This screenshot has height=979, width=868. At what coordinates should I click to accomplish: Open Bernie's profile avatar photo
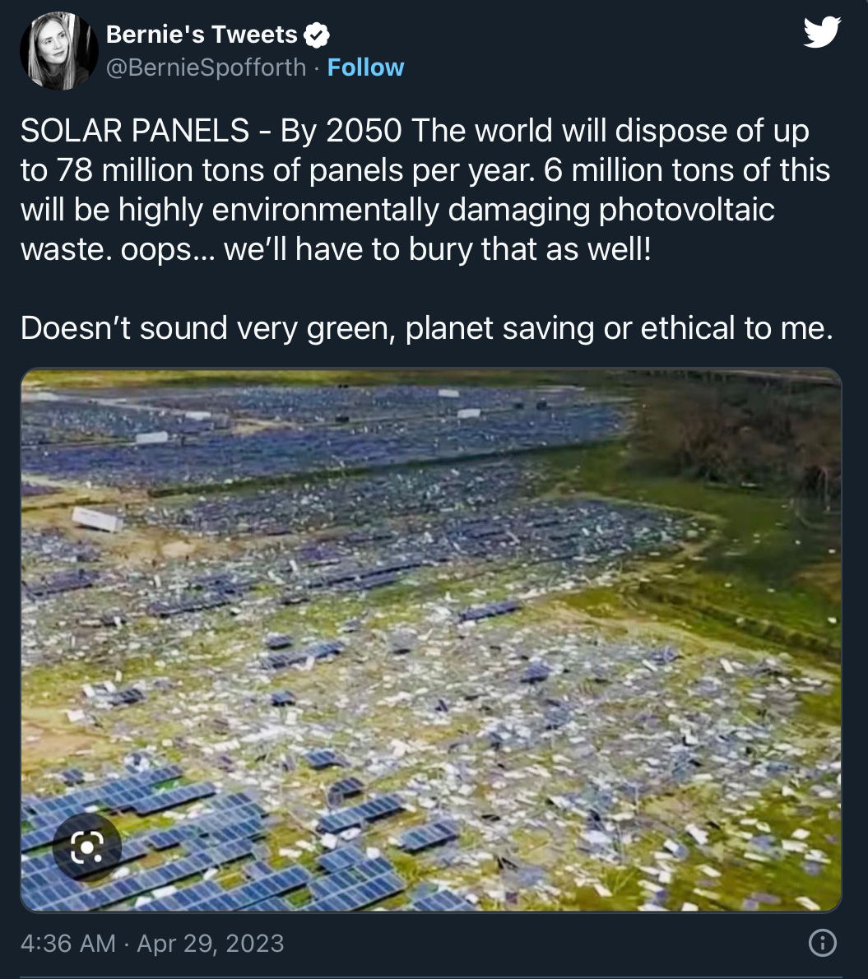point(59,51)
